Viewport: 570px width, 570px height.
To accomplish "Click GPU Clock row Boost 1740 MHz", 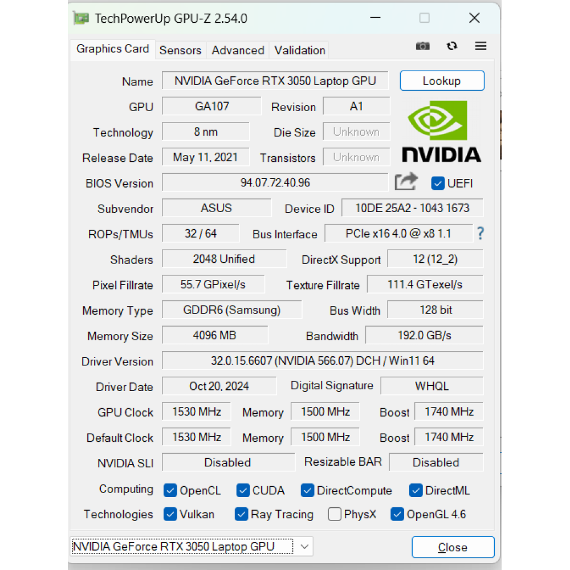I will (x=449, y=412).
